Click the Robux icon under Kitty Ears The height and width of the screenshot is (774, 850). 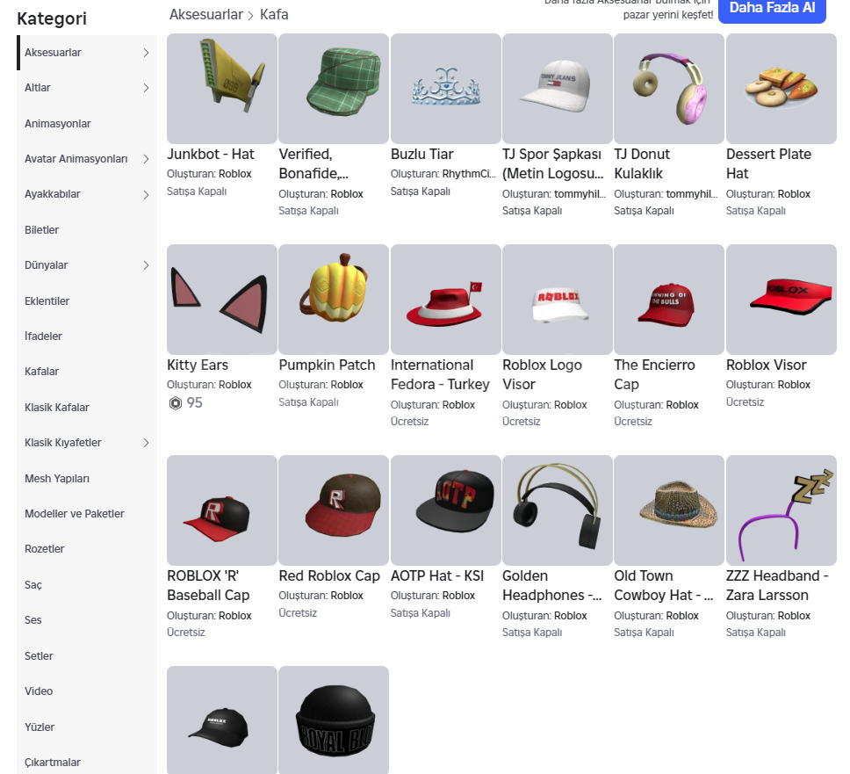(175, 403)
